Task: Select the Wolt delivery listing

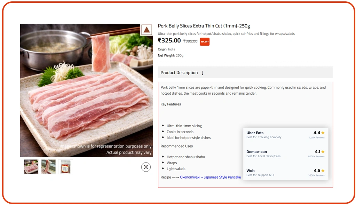Action: tap(275, 173)
